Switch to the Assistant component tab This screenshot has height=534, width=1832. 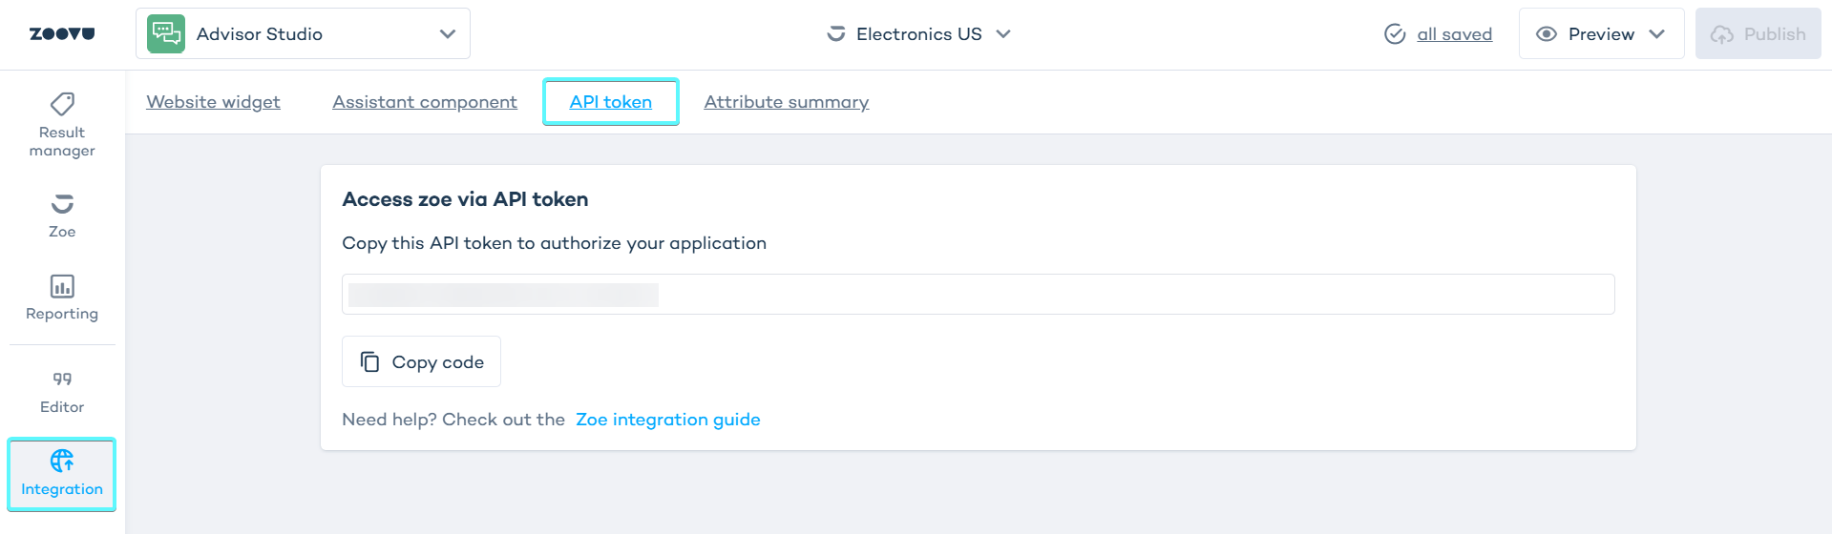click(425, 102)
